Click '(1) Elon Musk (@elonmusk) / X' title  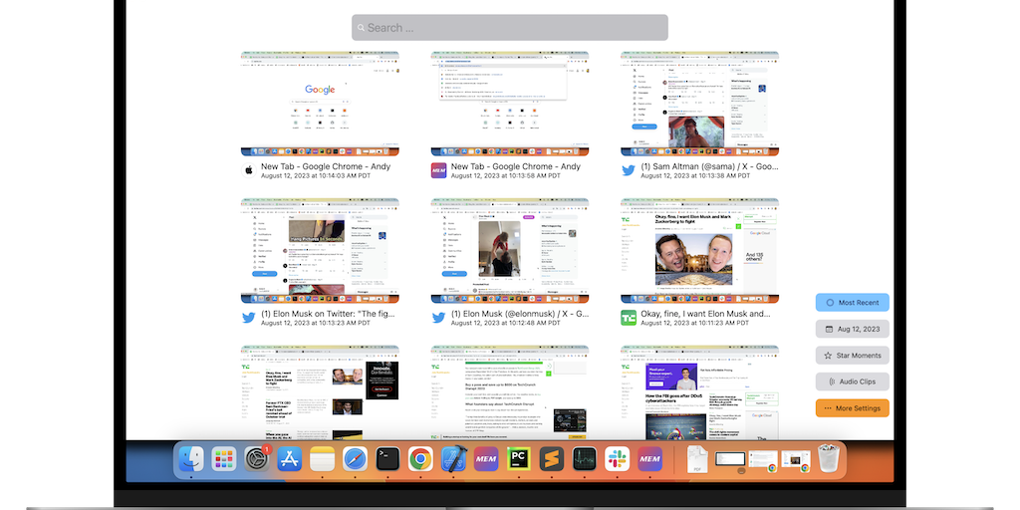[x=519, y=314]
